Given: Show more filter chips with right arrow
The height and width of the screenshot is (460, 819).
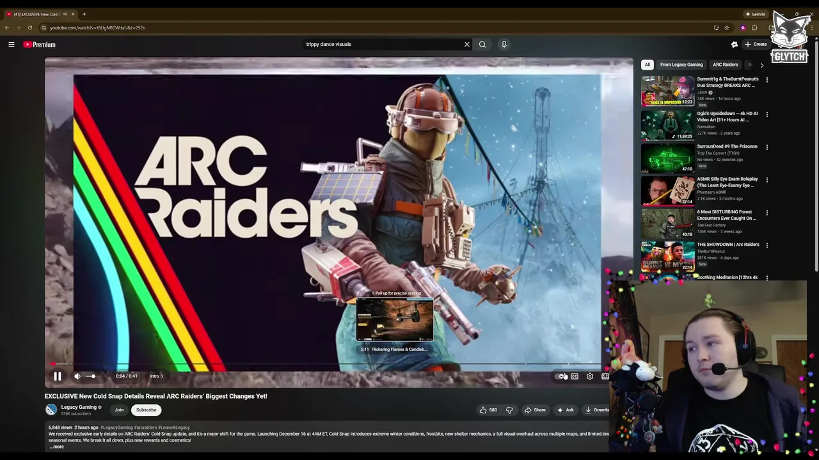Looking at the screenshot, I should coord(761,65).
